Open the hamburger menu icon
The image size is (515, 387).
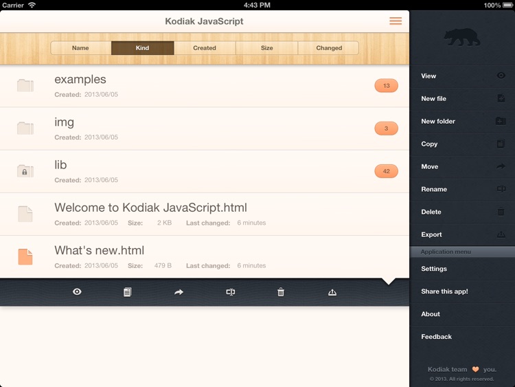(x=396, y=21)
